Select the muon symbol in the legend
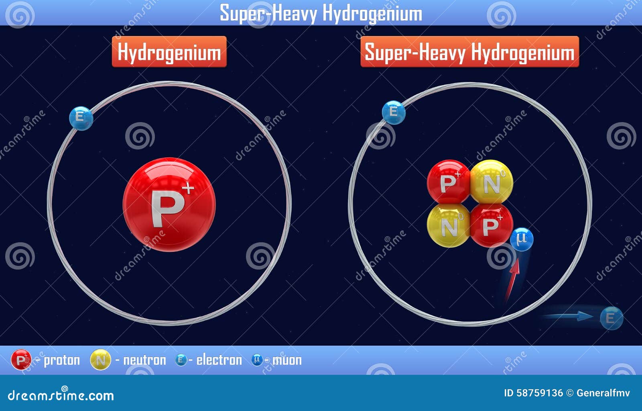 pos(257,360)
